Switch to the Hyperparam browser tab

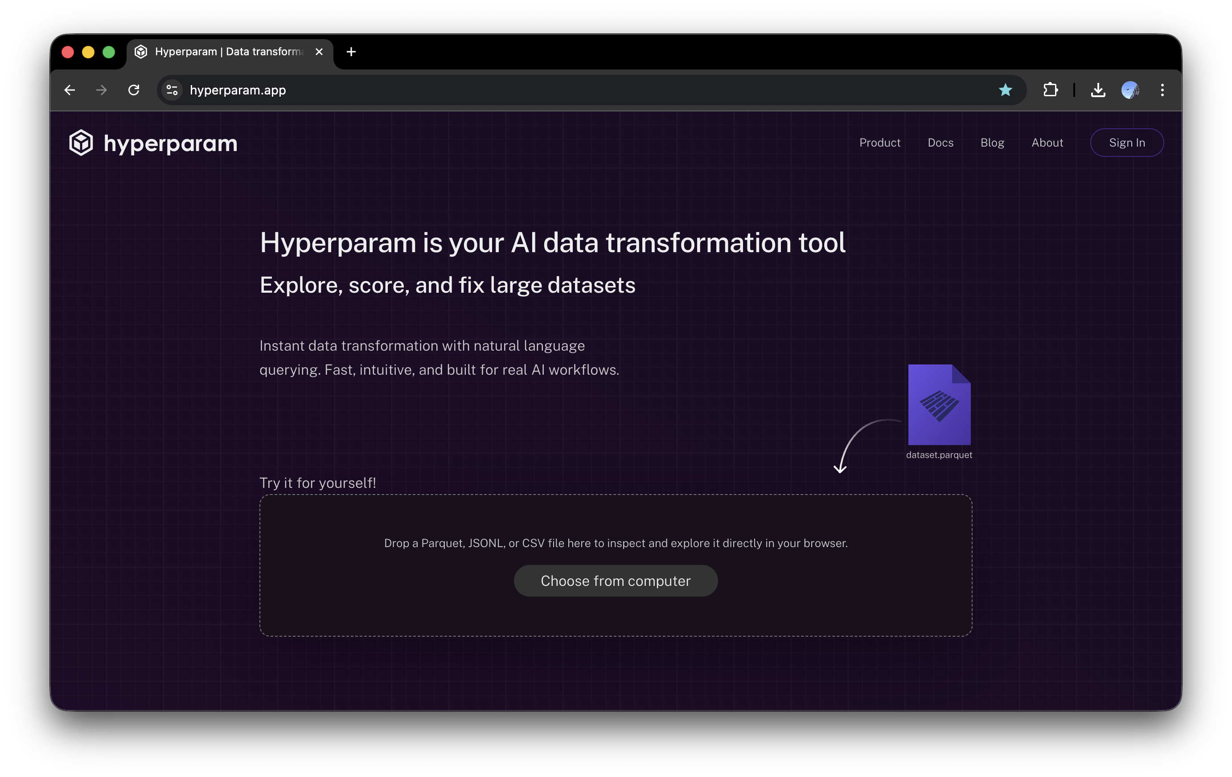coord(225,51)
